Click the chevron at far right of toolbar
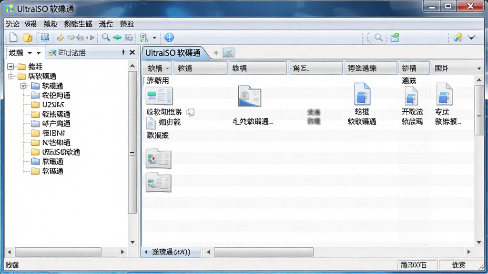488x274 pixels. (472, 38)
